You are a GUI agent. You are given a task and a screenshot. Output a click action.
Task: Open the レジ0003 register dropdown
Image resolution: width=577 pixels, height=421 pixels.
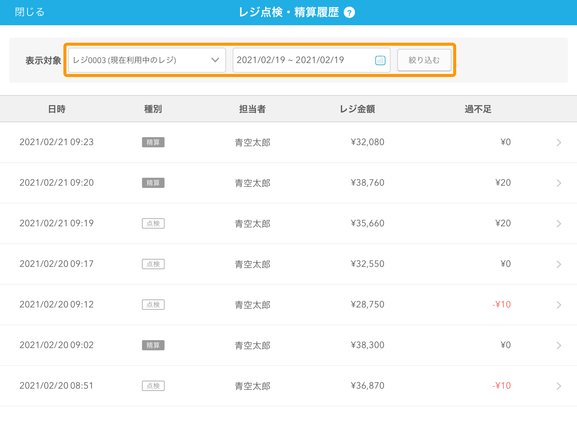pos(147,60)
